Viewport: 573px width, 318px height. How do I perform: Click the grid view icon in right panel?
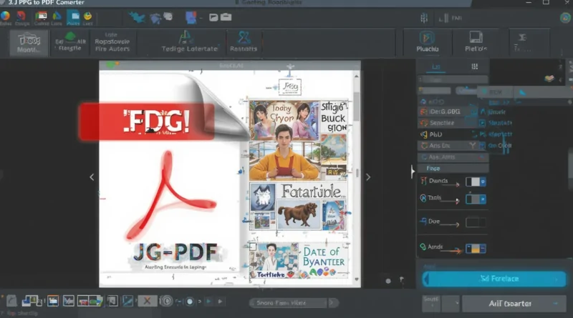(474, 66)
